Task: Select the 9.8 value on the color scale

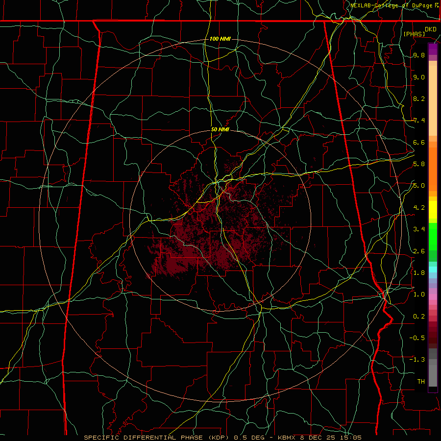Action: 419,55
